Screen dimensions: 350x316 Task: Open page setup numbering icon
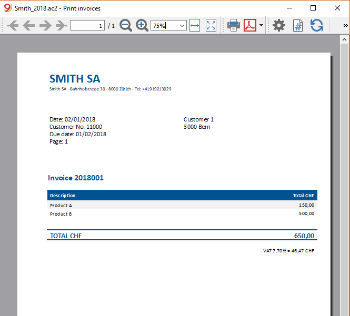(298, 25)
